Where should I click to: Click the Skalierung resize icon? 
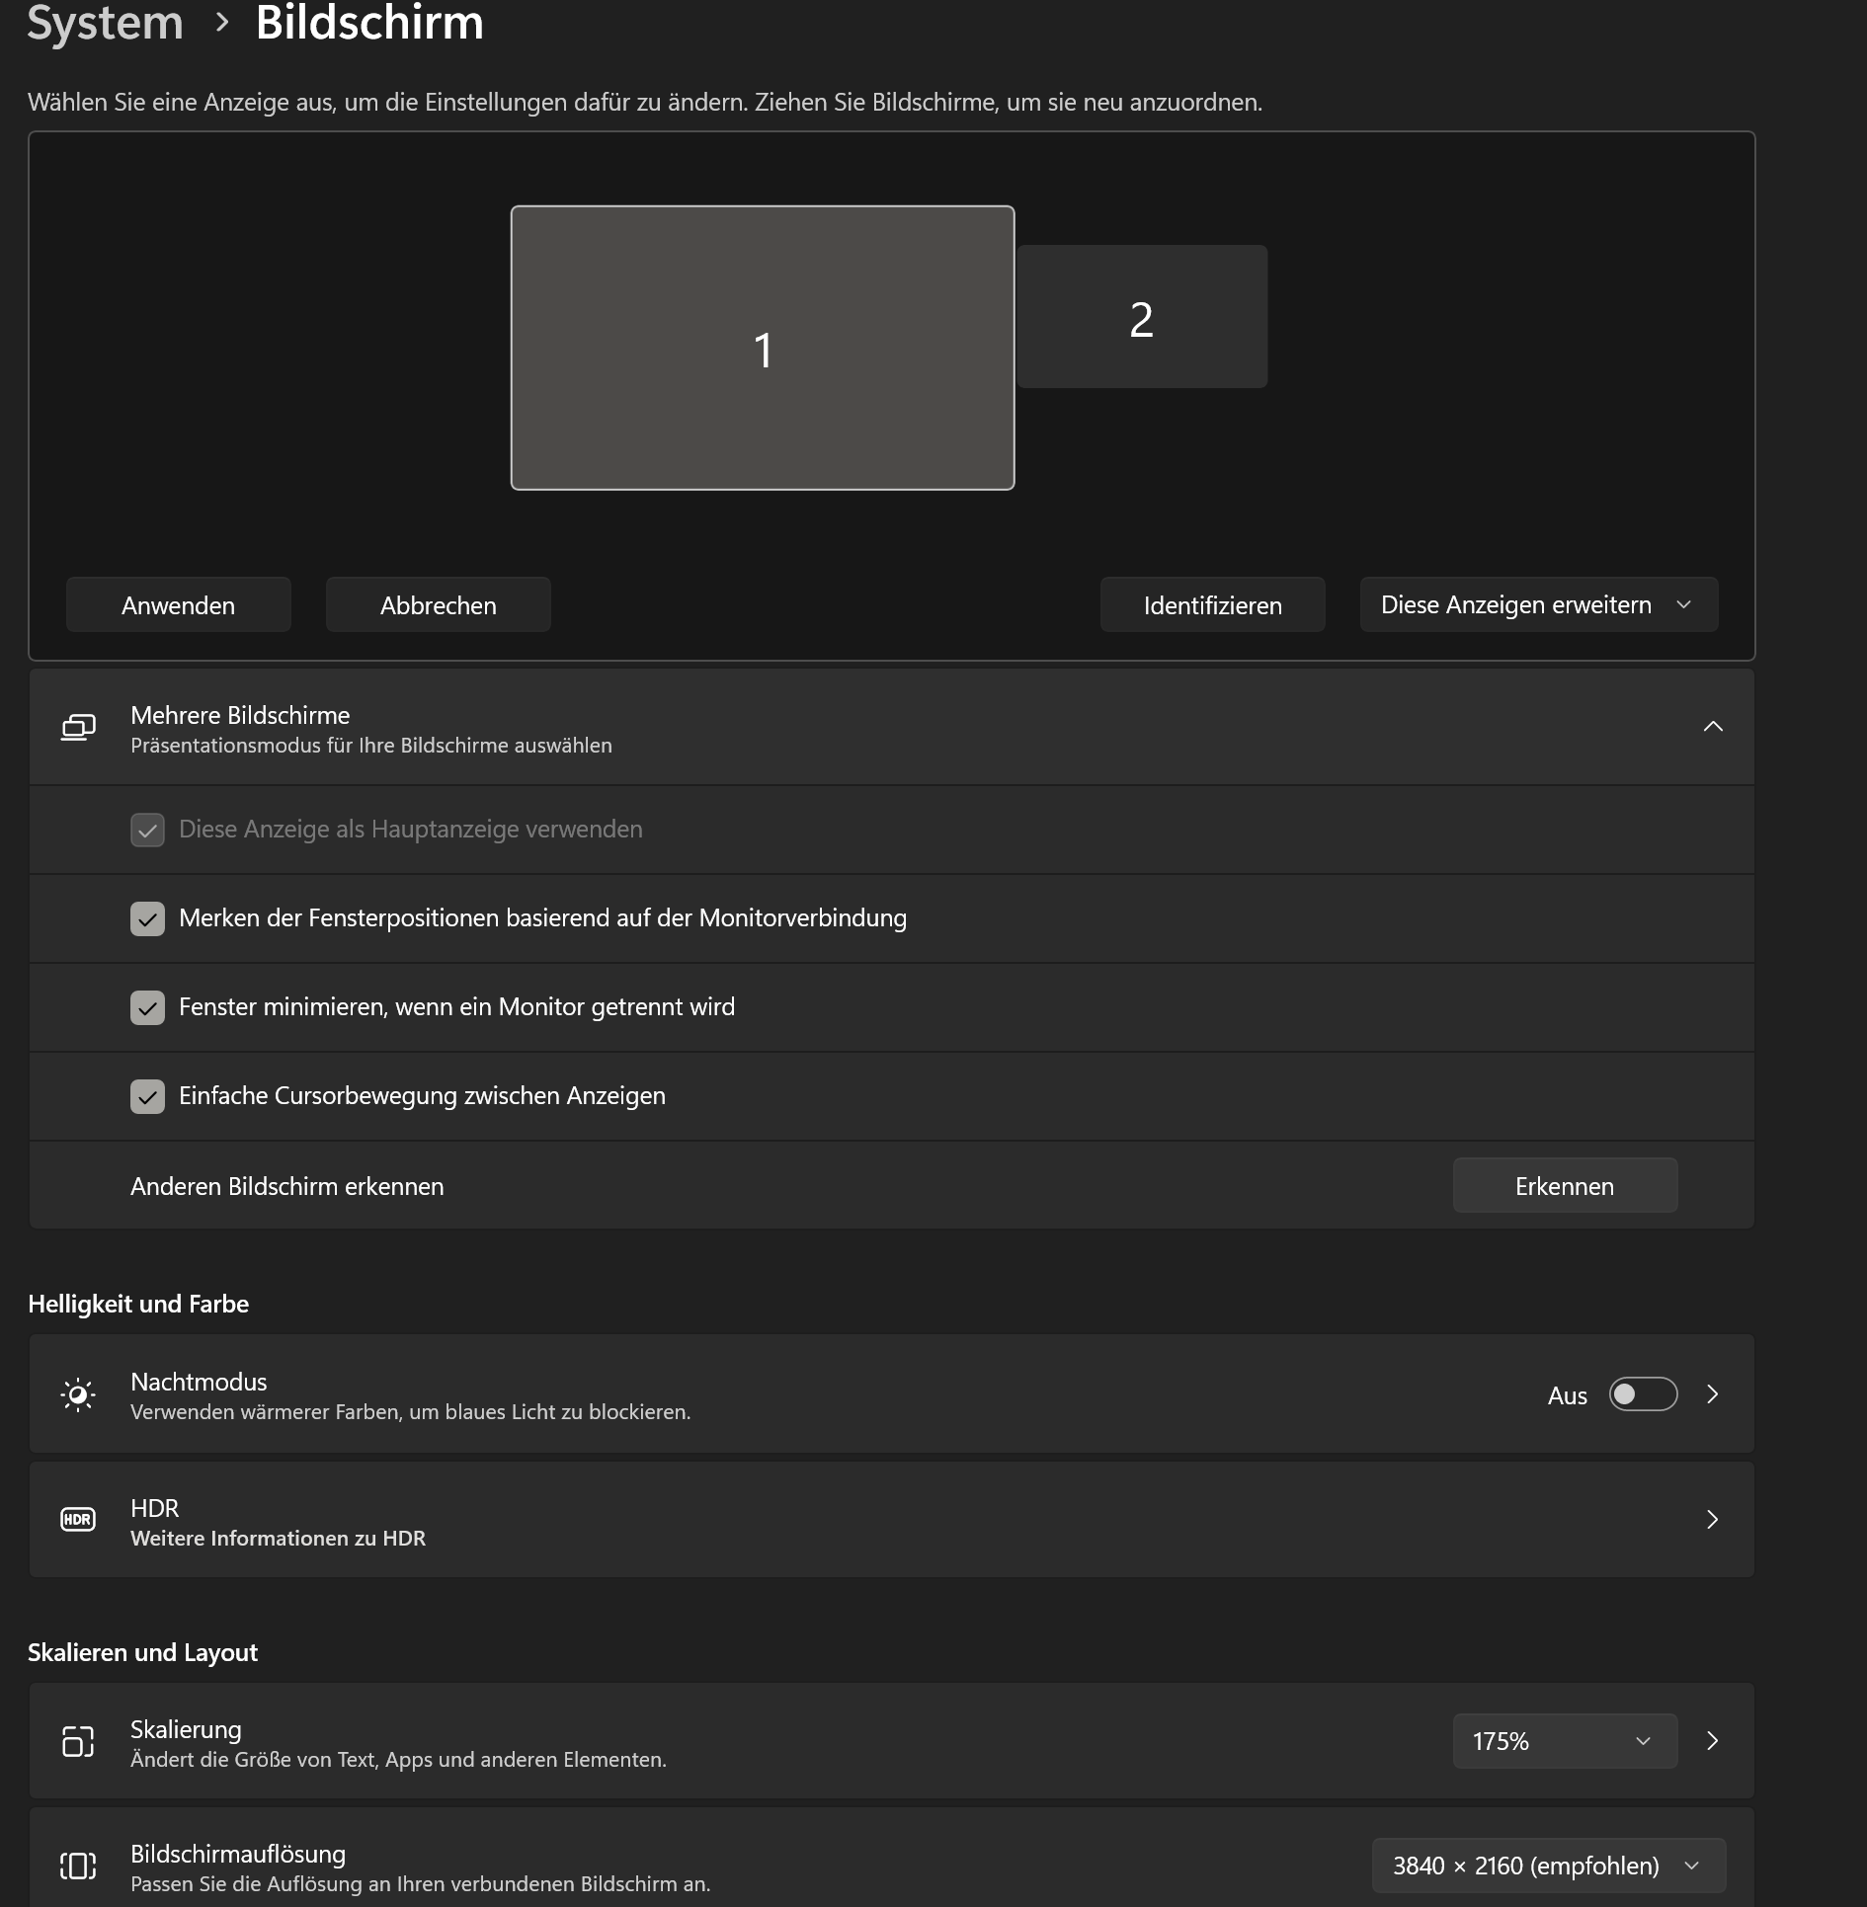[x=78, y=1741]
